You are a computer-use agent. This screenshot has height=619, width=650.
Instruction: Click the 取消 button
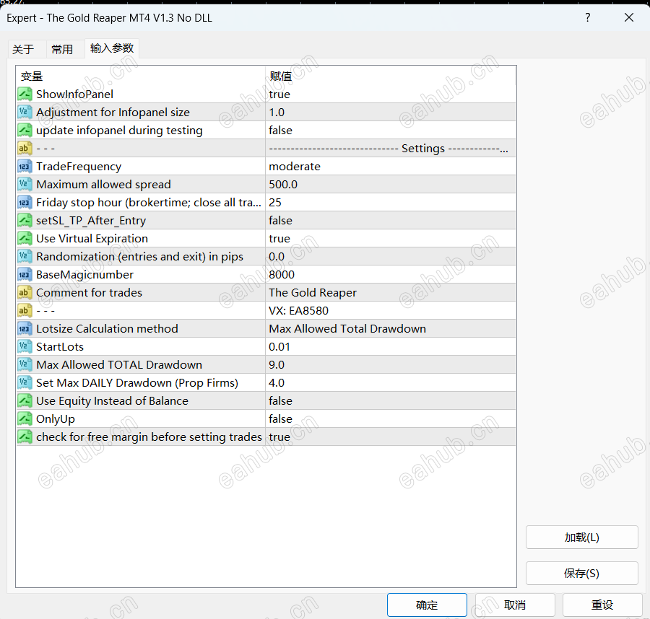pyautogui.click(x=515, y=605)
